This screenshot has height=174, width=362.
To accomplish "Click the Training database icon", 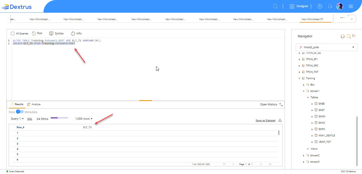I will 303,78.
